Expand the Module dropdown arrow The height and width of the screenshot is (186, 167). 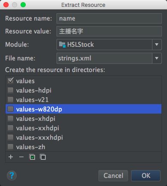click(157, 45)
